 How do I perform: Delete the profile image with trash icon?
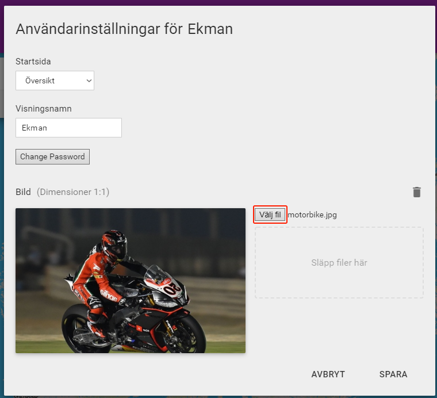point(417,192)
